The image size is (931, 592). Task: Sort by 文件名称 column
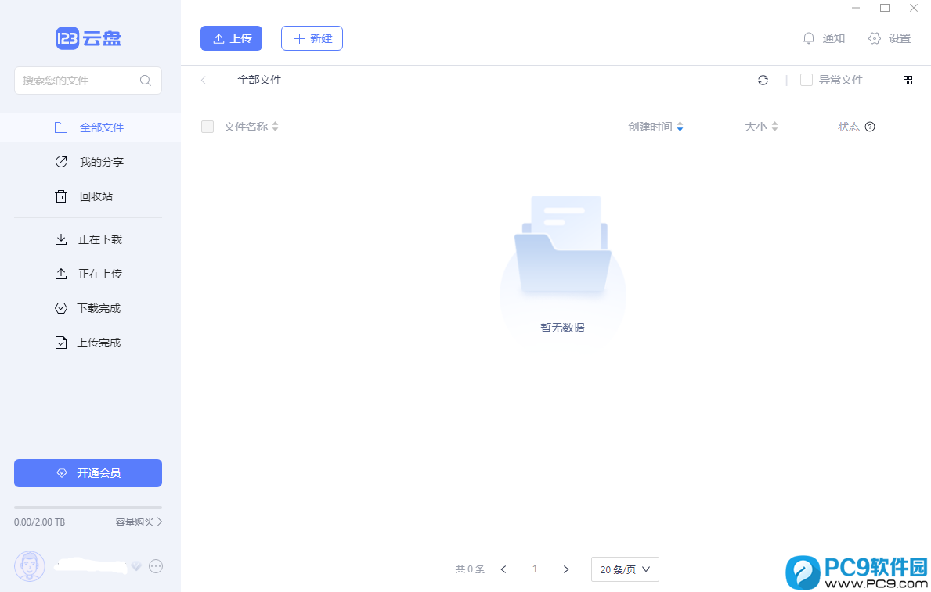(251, 127)
